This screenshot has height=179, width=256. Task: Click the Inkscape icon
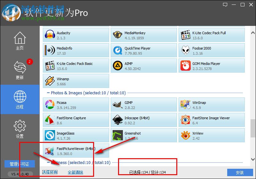117,120
